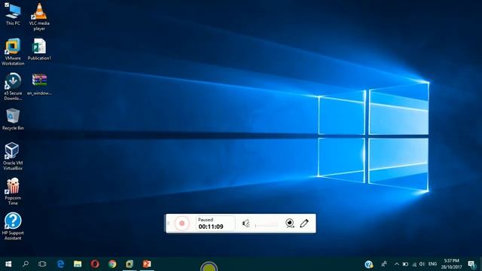
Task: Open system volume control in tray
Action: (422, 264)
